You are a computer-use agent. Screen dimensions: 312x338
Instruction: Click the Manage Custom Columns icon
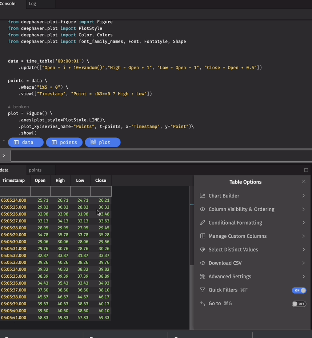coord(202,236)
